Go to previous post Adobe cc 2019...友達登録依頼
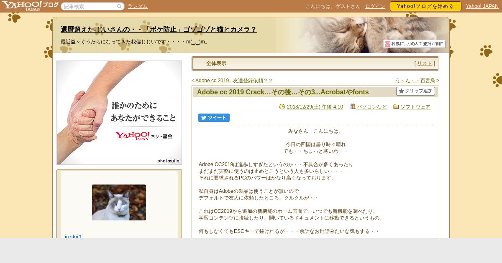The width and height of the screenshot is (502, 263). coord(234,81)
